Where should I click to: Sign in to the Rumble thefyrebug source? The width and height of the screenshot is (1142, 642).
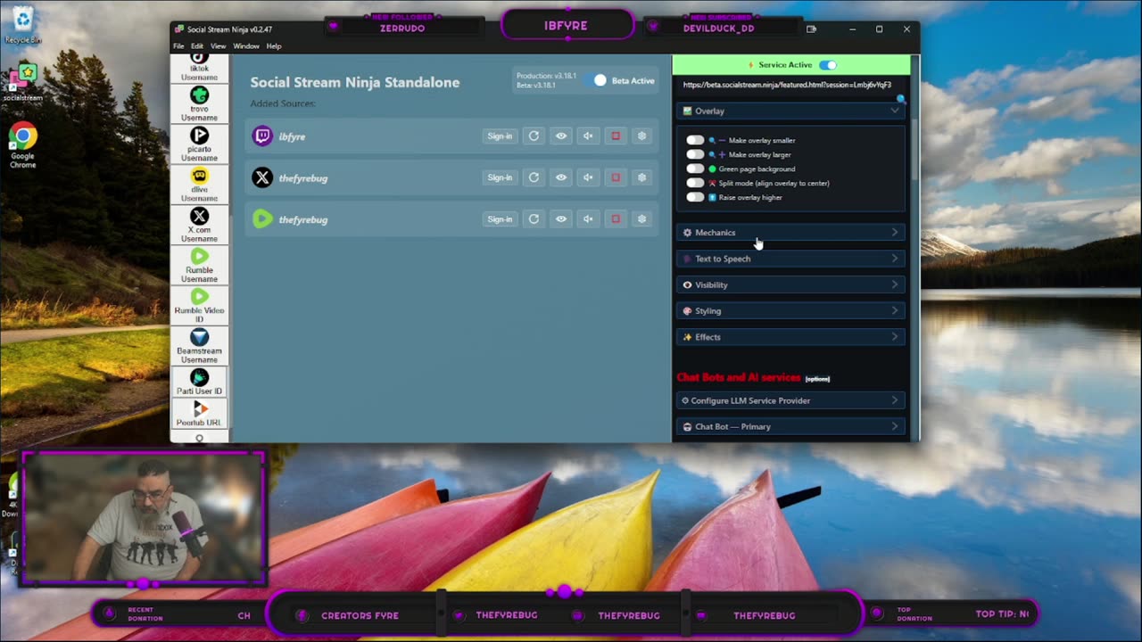pos(500,218)
